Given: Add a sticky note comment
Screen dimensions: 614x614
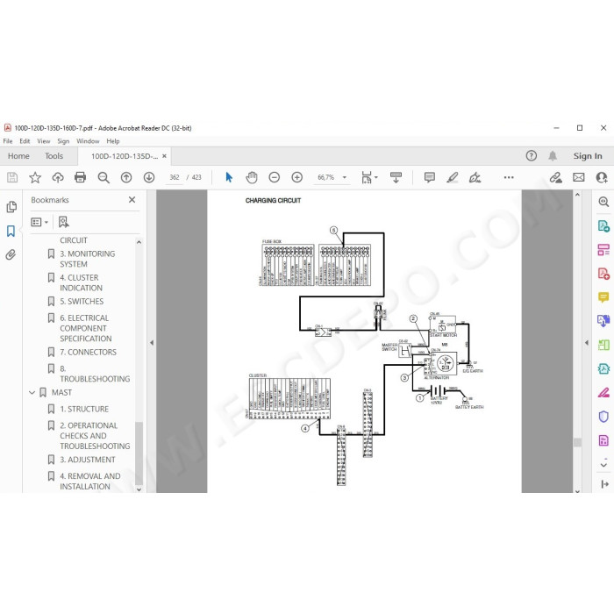Looking at the screenshot, I should click(x=430, y=177).
